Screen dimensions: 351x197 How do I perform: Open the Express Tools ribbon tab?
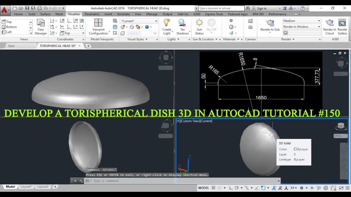214,14
